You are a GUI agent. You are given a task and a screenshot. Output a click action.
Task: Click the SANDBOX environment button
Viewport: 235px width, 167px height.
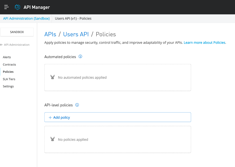click(x=17, y=32)
